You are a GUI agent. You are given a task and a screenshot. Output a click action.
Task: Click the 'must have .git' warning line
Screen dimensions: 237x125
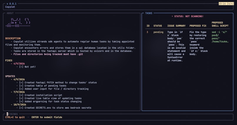click(47, 54)
